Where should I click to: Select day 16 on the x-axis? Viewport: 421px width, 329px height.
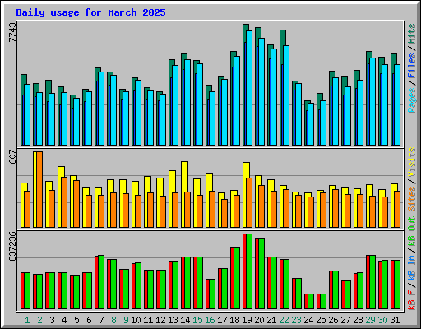[210, 320]
